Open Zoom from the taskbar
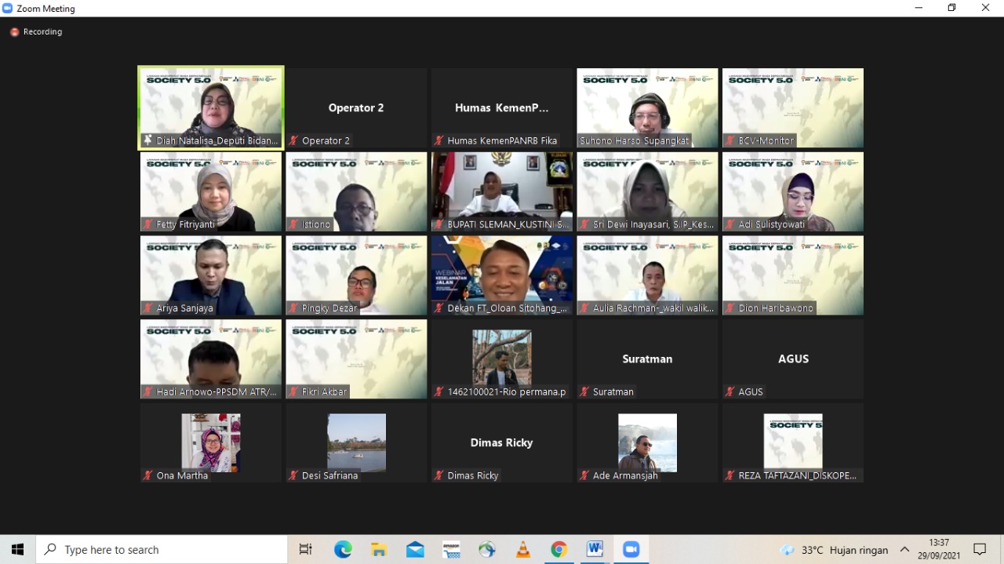The width and height of the screenshot is (1004, 564). tap(631, 549)
